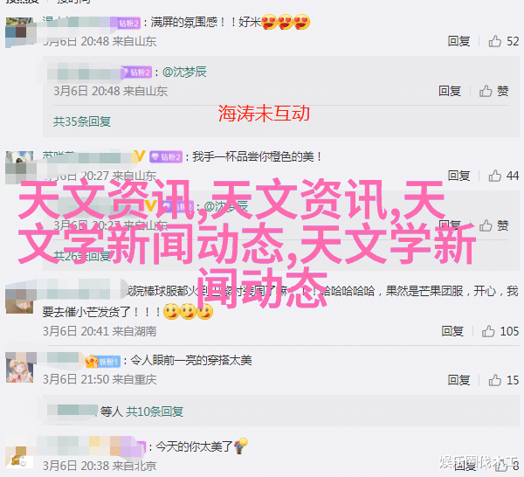Like the comment with 105 likes
524x477 pixels.
tap(488, 331)
